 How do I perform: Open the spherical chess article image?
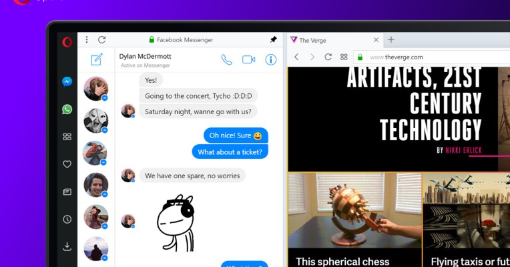[355, 210]
